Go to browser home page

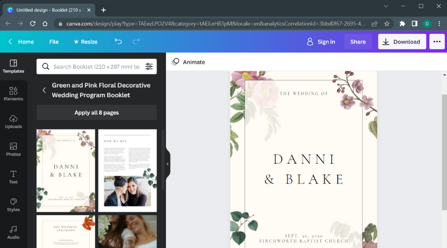[x=45, y=24]
